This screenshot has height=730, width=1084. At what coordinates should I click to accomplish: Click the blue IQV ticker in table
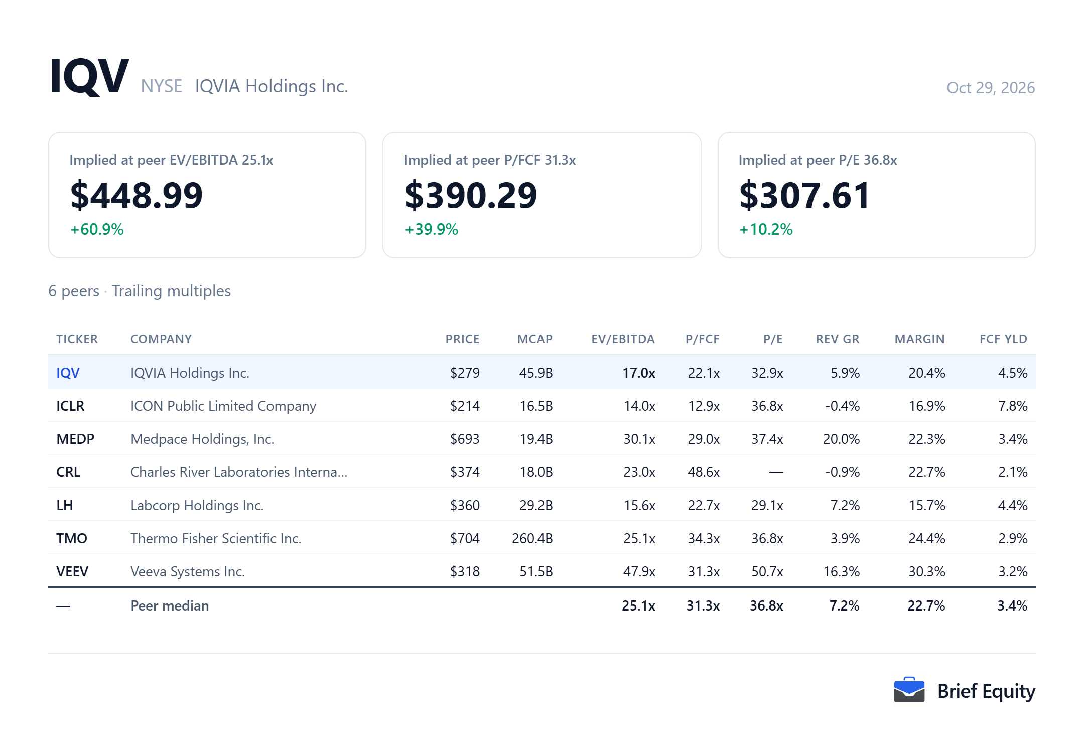point(68,373)
